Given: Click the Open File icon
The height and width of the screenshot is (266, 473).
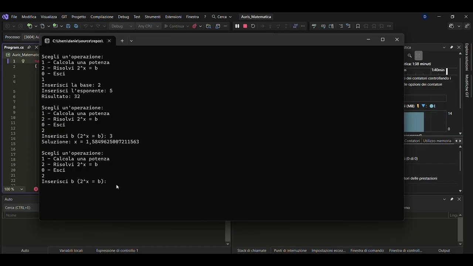Looking at the screenshot, I should (x=42, y=26).
